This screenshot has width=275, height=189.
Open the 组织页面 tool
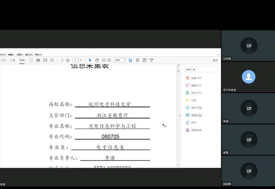click(194, 108)
